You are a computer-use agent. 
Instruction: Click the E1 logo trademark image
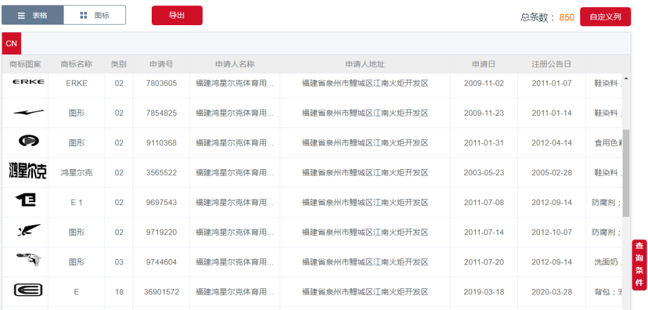coord(26,200)
